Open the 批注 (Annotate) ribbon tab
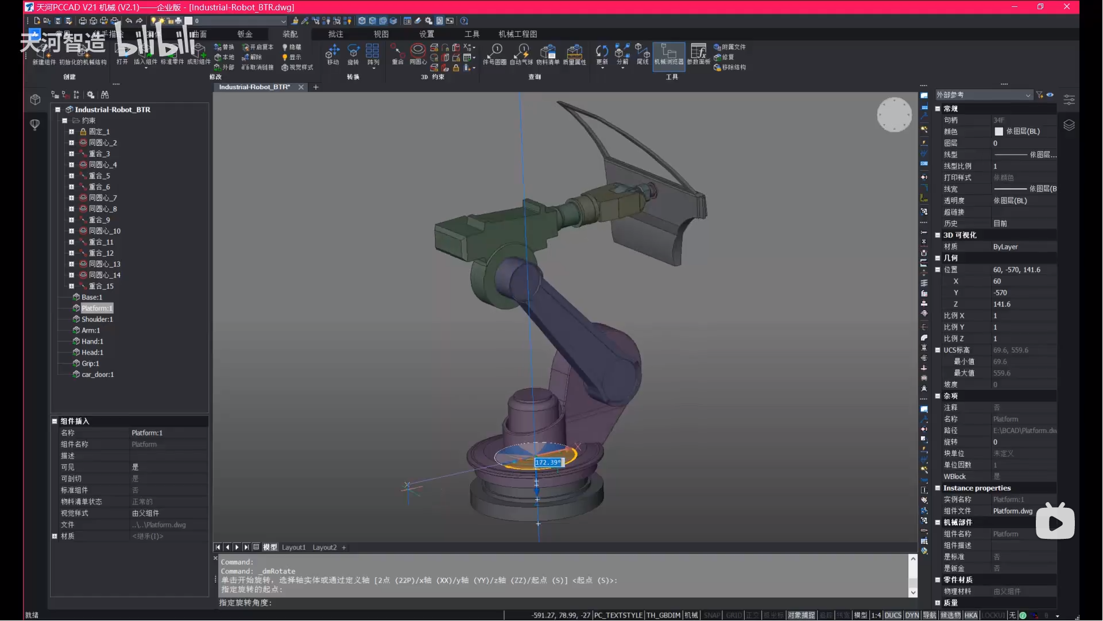1103x621 pixels. [x=335, y=34]
